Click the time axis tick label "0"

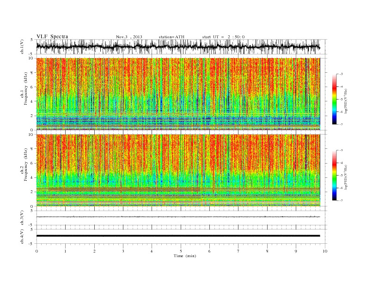37,251
